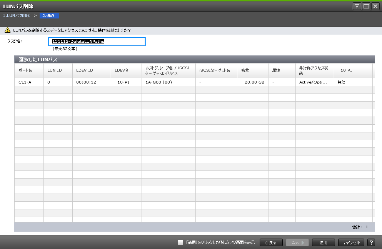Click the yellow warning triangle icon
Image resolution: width=382 pixels, height=249 pixels.
[7, 30]
